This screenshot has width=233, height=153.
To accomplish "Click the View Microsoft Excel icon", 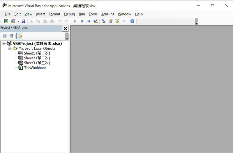I will [x=6, y=21].
